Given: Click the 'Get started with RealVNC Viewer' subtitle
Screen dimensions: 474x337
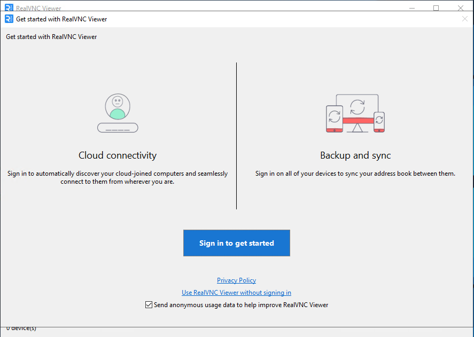Looking at the screenshot, I should pyautogui.click(x=51, y=37).
